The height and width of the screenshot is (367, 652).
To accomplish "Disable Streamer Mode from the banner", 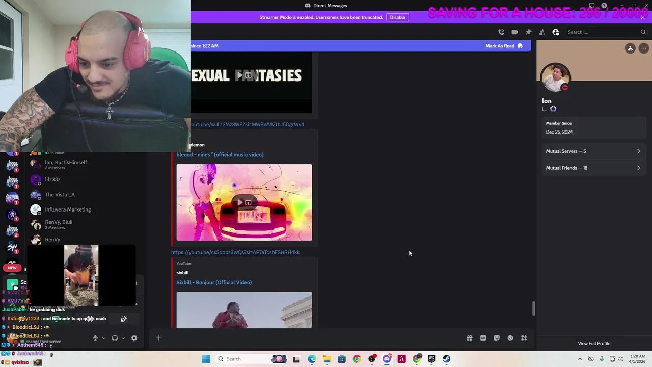I will (x=397, y=17).
